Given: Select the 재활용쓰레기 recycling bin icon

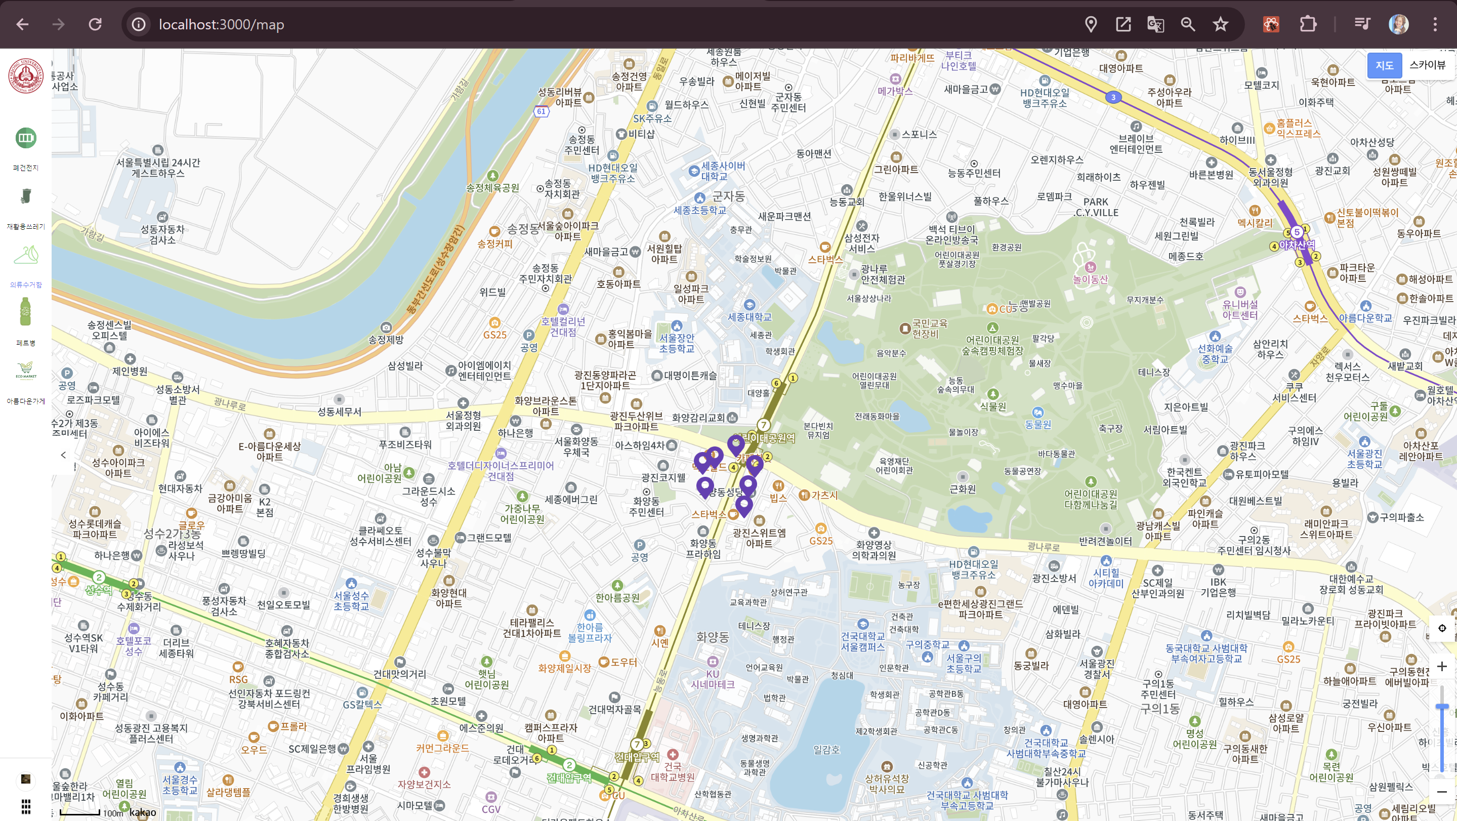Looking at the screenshot, I should coord(25,196).
